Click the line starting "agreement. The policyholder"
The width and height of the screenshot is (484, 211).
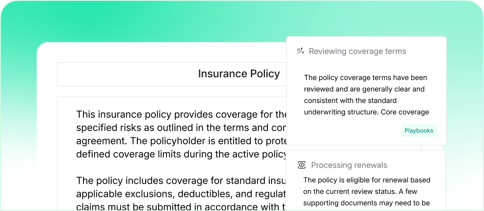coord(181,141)
